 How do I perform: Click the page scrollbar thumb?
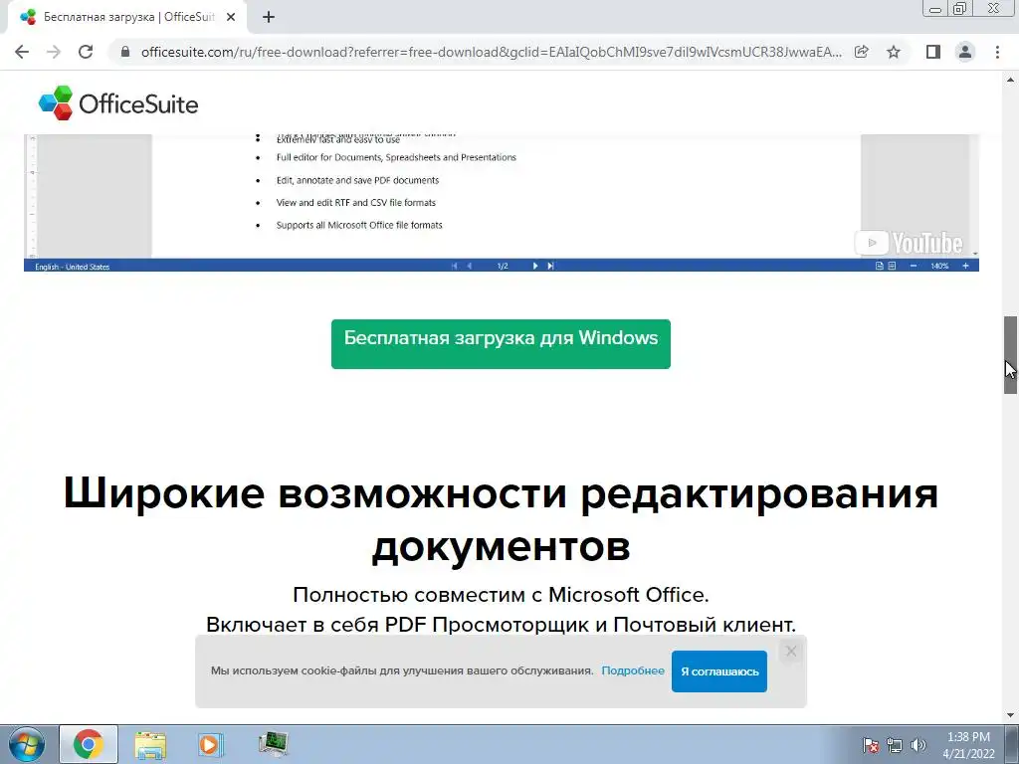click(1010, 355)
